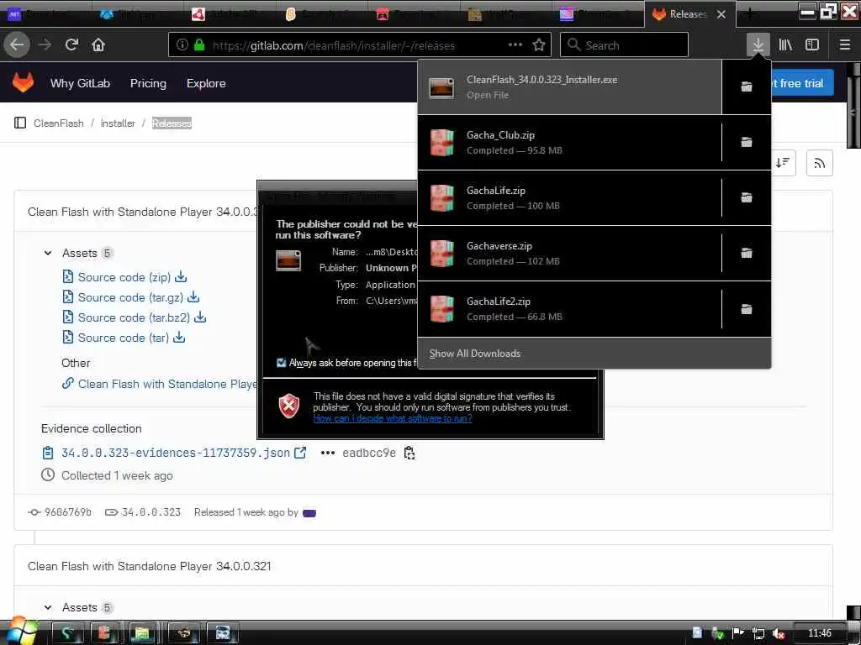Click the Get free trial button
Screen dimensions: 861x645
802,83
